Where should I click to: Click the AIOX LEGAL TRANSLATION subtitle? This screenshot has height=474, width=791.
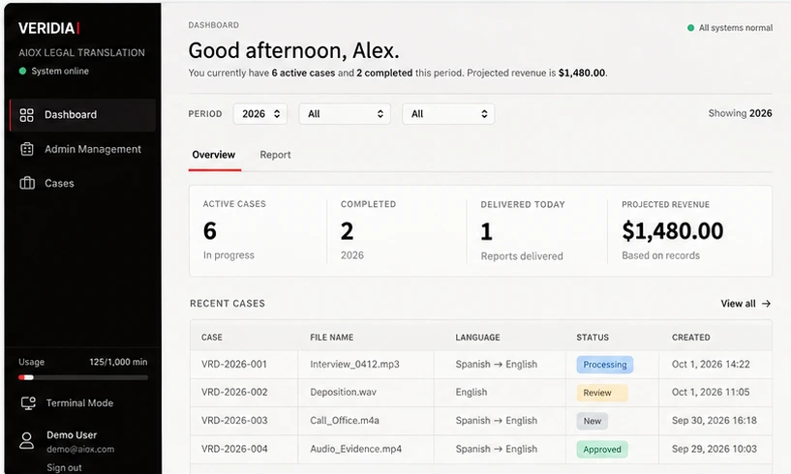81,52
